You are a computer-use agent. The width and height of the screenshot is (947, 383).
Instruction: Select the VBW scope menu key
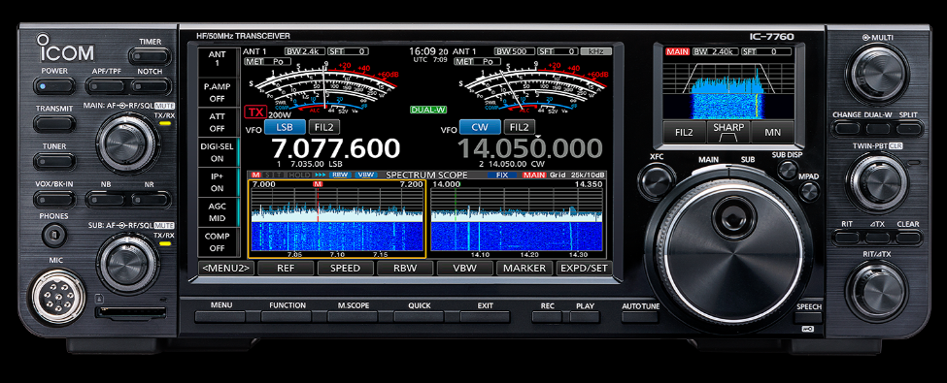tap(464, 269)
